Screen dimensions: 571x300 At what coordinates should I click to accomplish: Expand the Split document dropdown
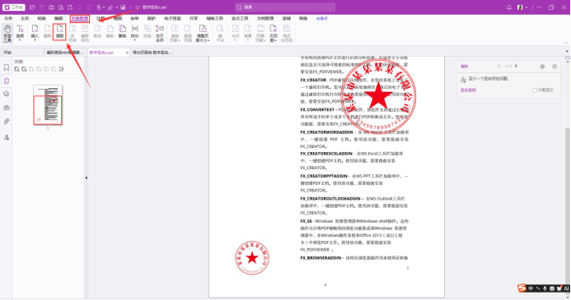(135, 39)
